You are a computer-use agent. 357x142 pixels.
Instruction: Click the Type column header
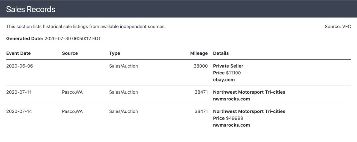tap(115, 53)
